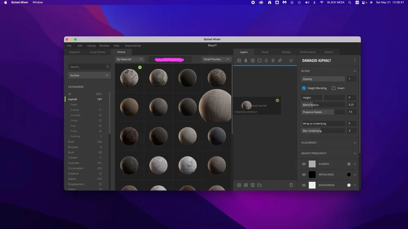
Task: Switch to the Viewport tab
Action: coord(74,52)
